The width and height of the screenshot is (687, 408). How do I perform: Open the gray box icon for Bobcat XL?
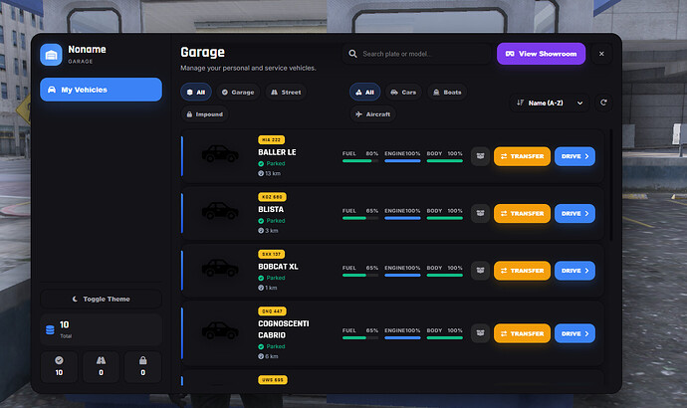coord(480,271)
